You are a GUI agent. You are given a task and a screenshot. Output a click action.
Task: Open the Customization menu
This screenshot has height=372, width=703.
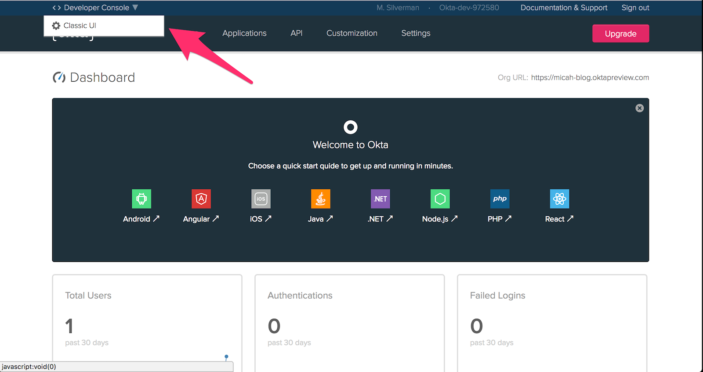coord(351,33)
